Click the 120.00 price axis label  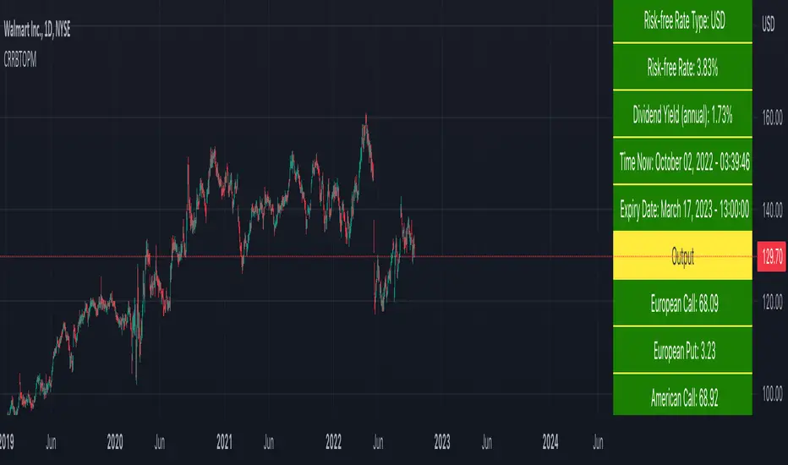tap(772, 302)
